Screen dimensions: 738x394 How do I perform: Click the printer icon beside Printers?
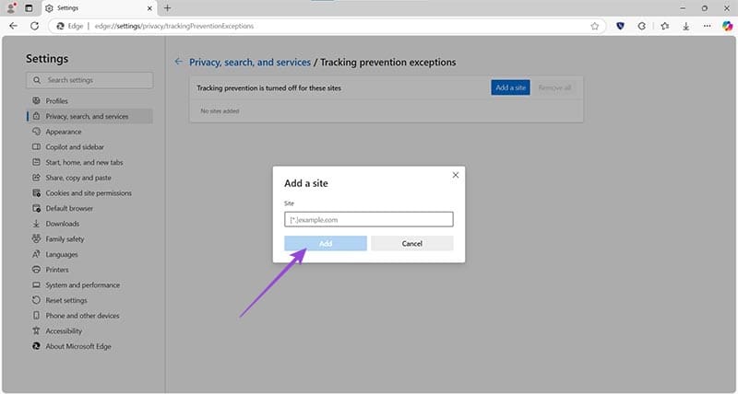pos(36,270)
